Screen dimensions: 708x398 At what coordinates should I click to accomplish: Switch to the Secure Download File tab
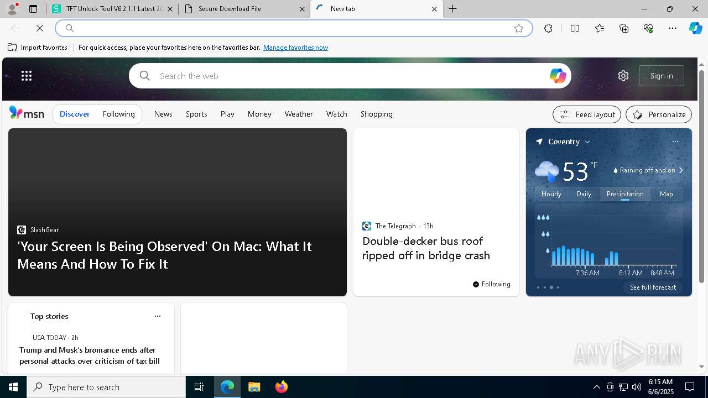click(x=243, y=9)
